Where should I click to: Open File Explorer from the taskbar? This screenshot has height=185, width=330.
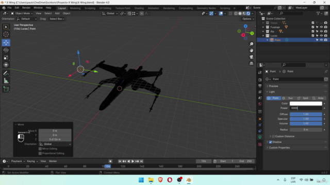[151, 180]
